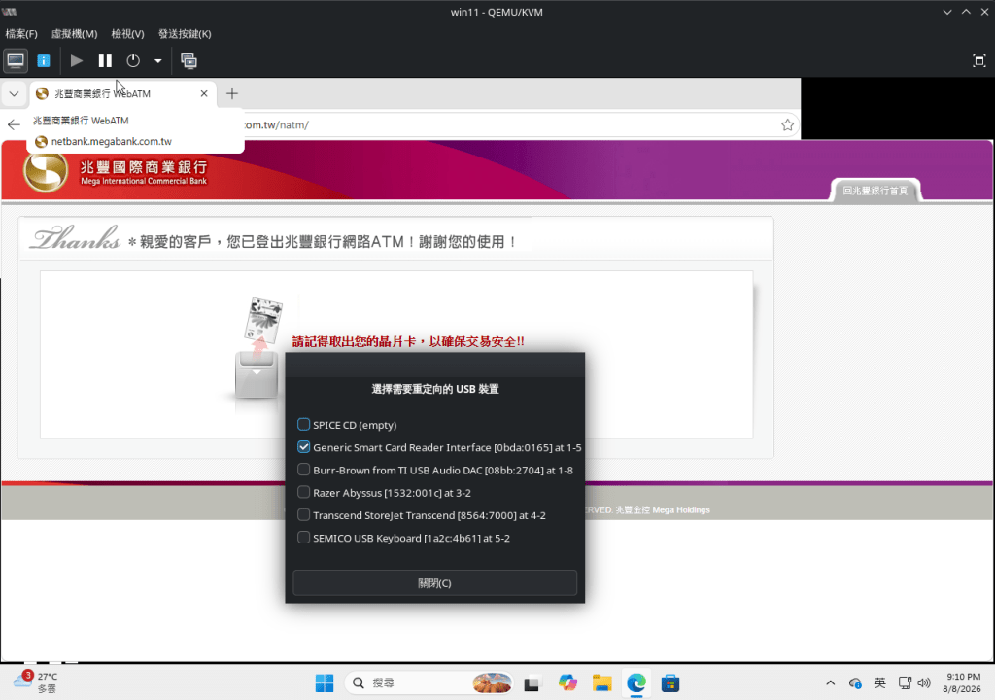This screenshot has height=700, width=995.
Task: Open Task View in taskbar
Action: point(532,683)
